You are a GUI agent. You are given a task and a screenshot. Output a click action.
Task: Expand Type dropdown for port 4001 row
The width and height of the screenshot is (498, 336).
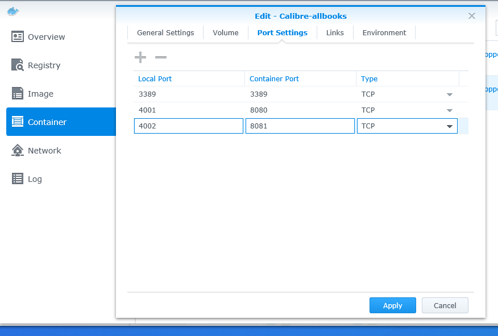click(450, 110)
